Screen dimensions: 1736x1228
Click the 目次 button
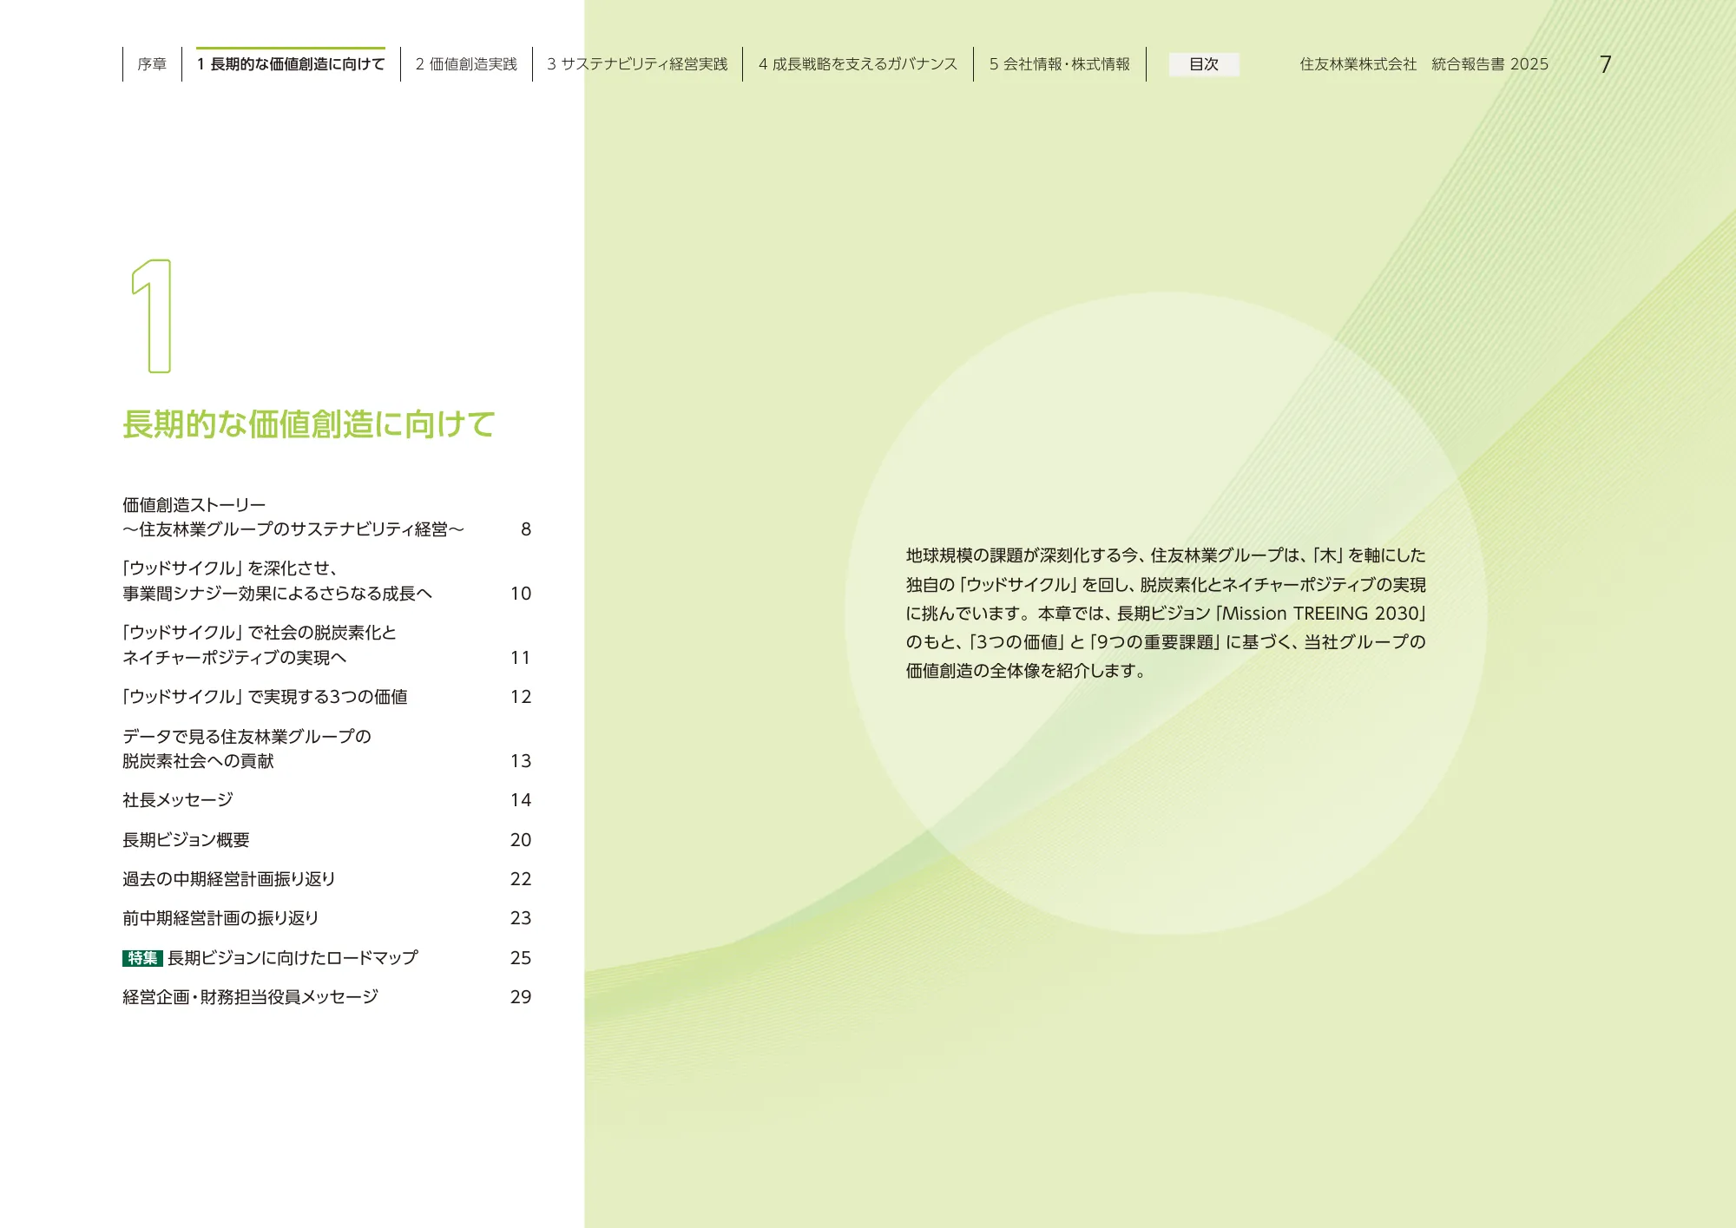[x=1203, y=64]
